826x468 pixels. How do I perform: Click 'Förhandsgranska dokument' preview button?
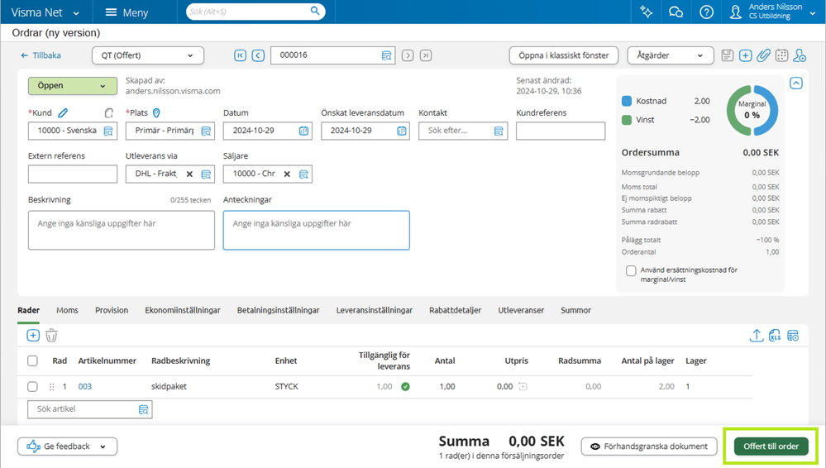[x=648, y=447]
